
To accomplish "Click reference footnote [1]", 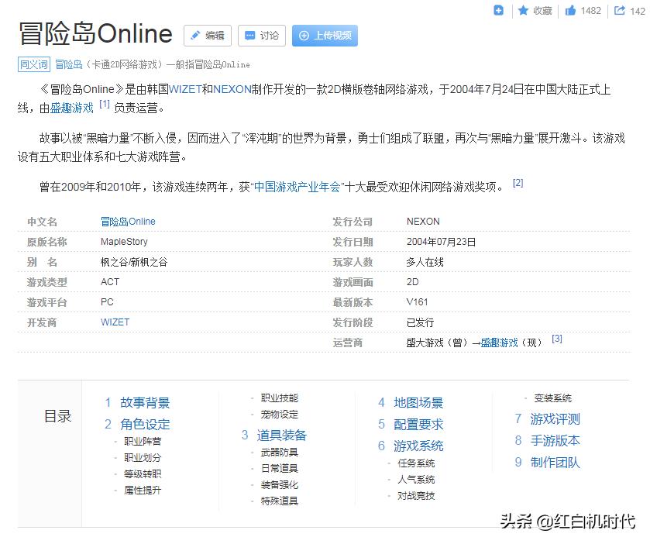I will [104, 104].
